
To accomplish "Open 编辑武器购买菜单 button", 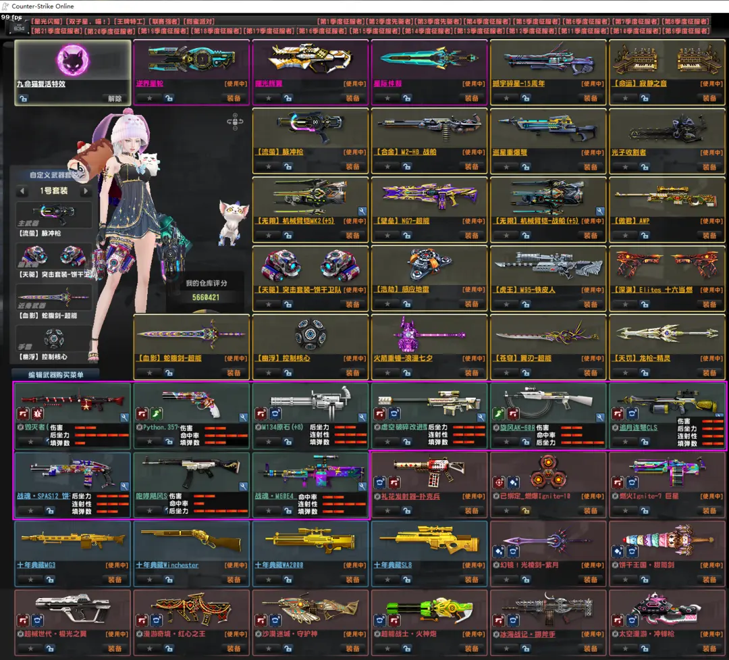I will [55, 375].
